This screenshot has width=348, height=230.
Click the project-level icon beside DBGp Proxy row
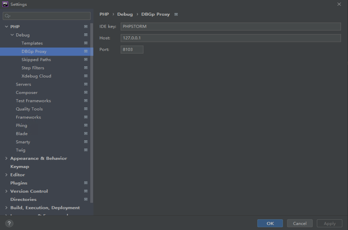(x=86, y=51)
